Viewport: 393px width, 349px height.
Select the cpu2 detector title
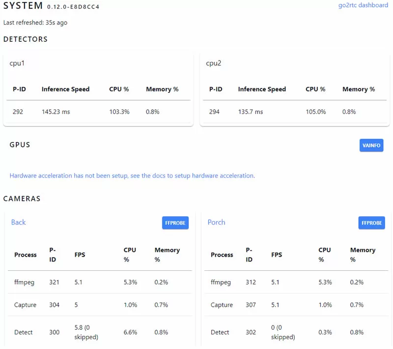[x=214, y=63]
